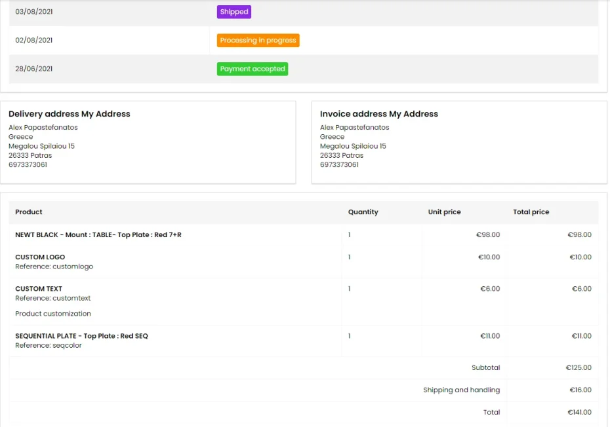Click the Quantity column header
Viewport: 610px width, 427px height.
[x=363, y=212]
